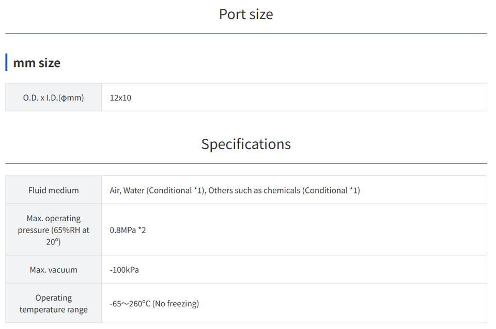Click the divider line under Specifications heading
The image size is (496, 329).
pyautogui.click(x=246, y=164)
